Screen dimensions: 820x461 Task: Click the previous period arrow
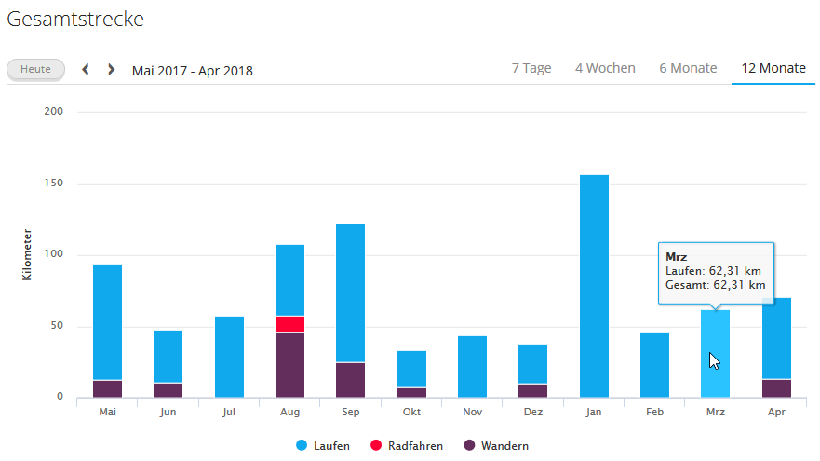(86, 70)
